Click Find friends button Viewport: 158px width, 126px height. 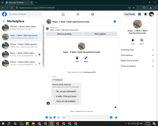click(x=130, y=14)
